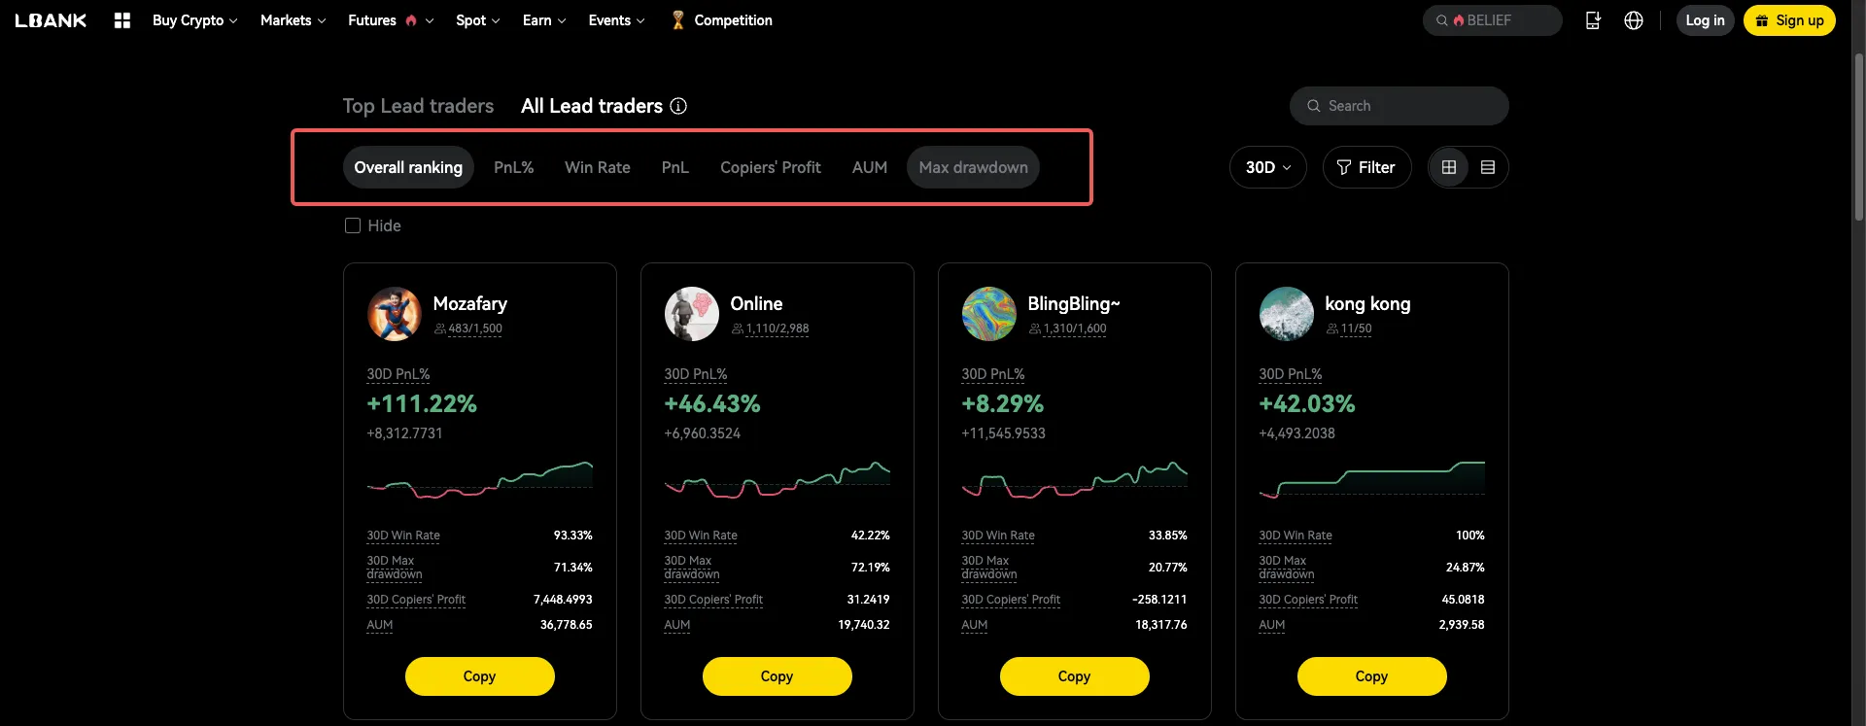Select the Max drawdown tab
1866x726 pixels.
click(x=973, y=167)
